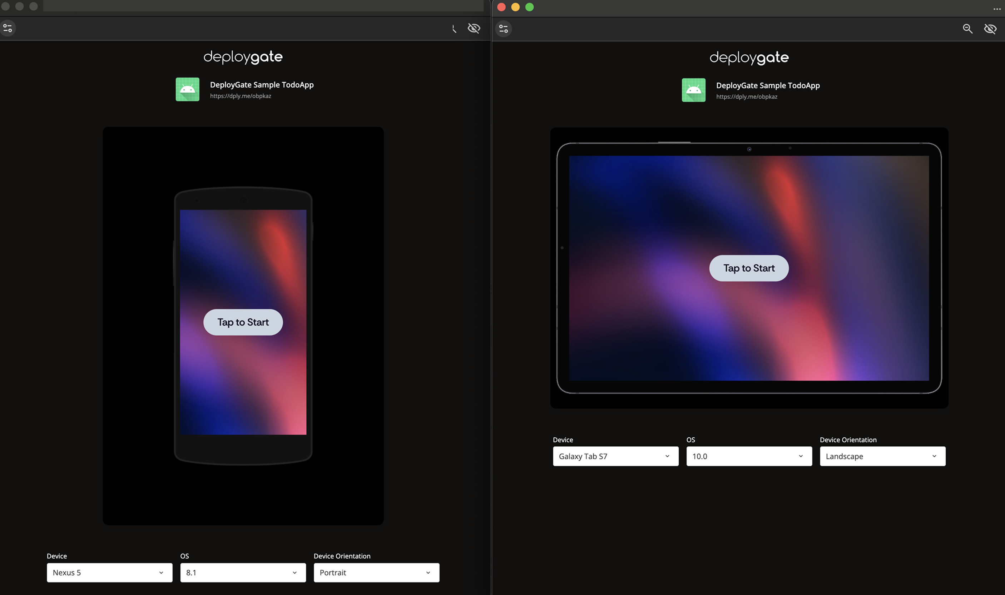This screenshot has width=1005, height=595.
Task: Change Portrait orientation via its dropdown
Action: [376, 572]
